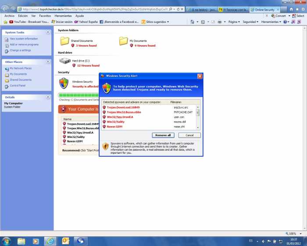Screen dimensions: 307x246
Task: Open the Página dropdown menu
Action: pos(234,22)
